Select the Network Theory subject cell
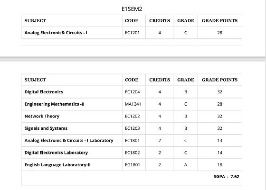Screen dimensions: 266x190 pos(72,116)
